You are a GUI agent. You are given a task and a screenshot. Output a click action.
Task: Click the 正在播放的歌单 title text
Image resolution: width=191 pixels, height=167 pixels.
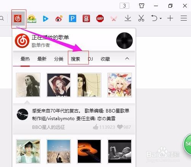pyautogui.click(x=50, y=37)
